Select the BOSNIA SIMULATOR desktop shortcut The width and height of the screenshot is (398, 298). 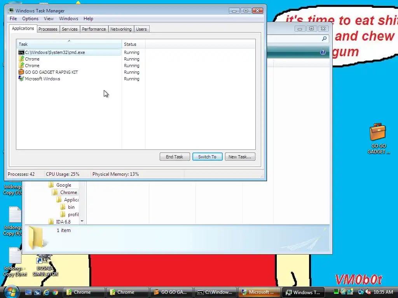(45, 265)
